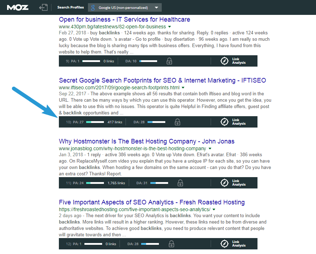
Task: Click lock icon in result 9 bar
Action: 169,61
